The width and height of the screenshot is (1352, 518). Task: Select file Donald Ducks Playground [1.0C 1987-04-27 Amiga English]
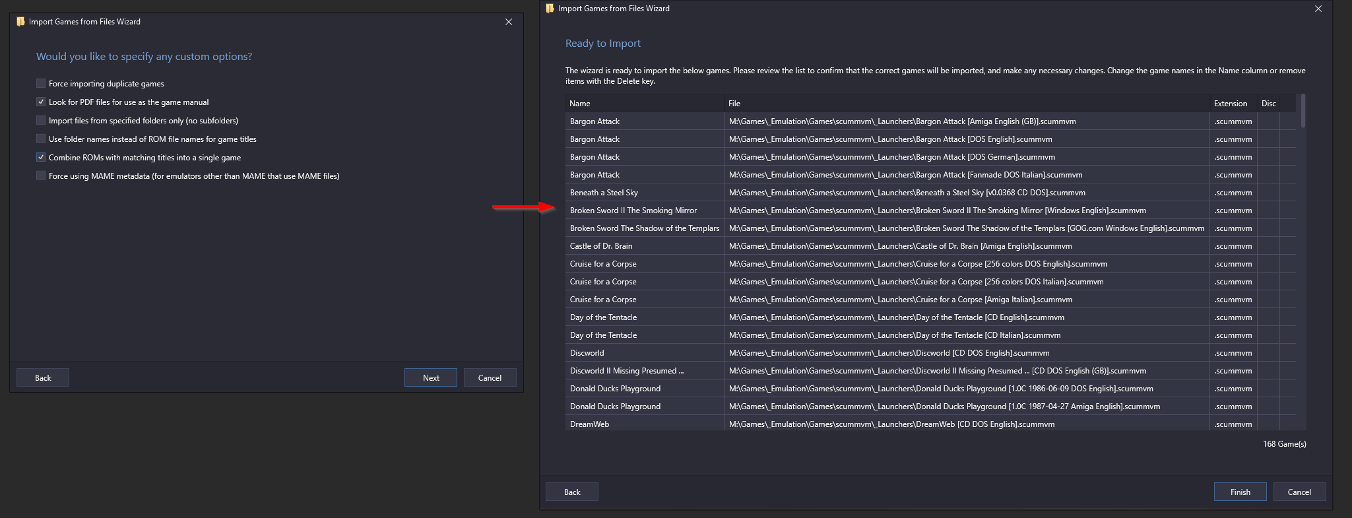point(967,406)
